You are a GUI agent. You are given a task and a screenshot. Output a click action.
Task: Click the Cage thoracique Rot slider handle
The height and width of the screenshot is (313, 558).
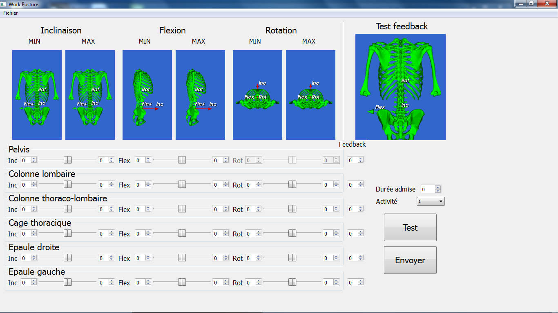(x=292, y=234)
